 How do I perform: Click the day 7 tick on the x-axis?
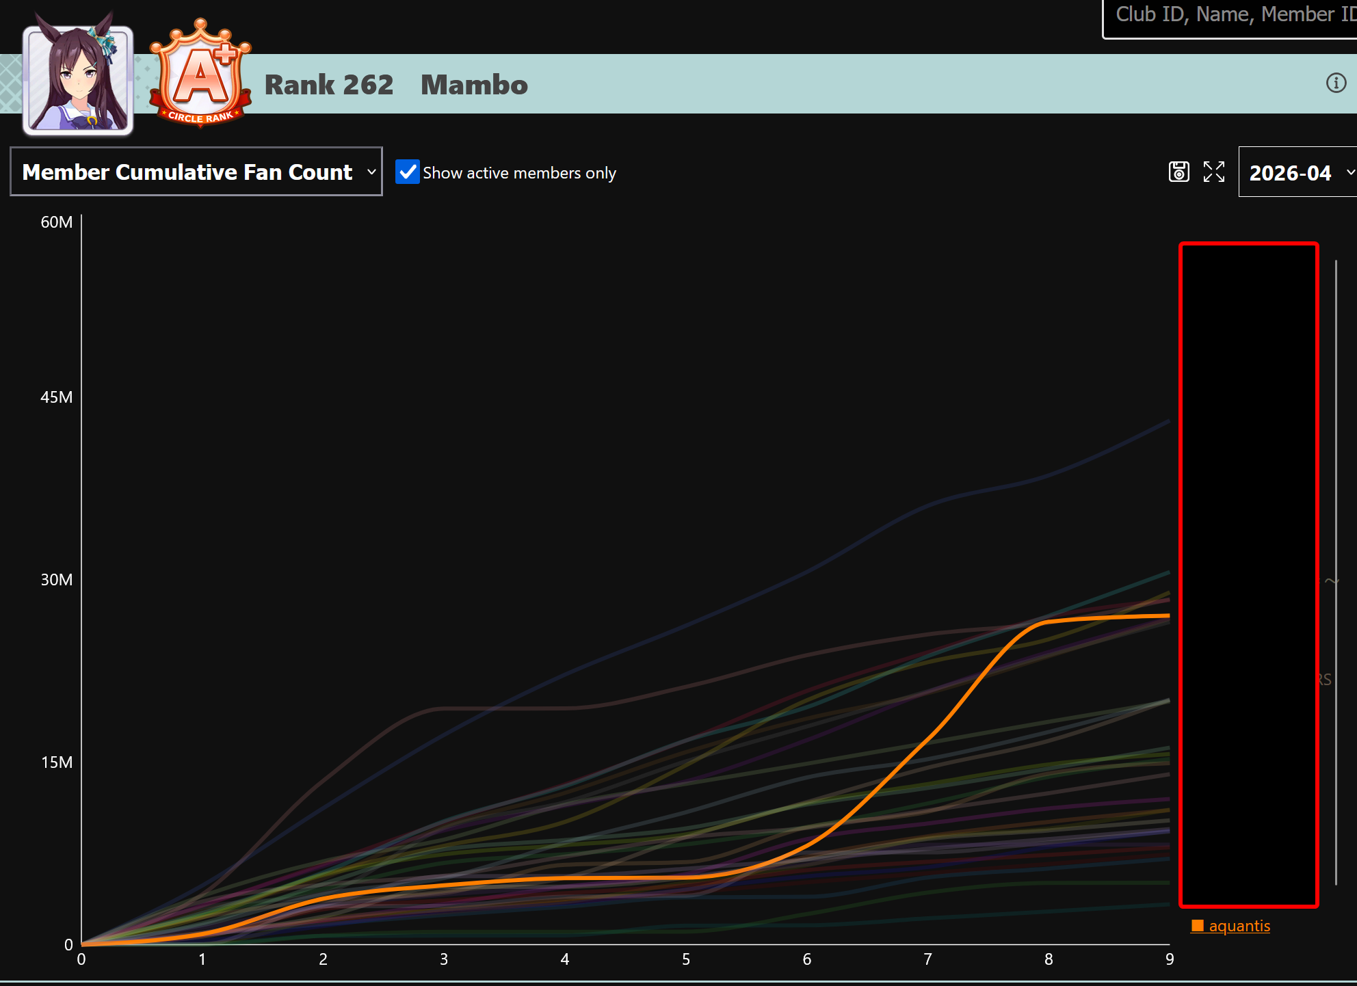pyautogui.click(x=927, y=959)
